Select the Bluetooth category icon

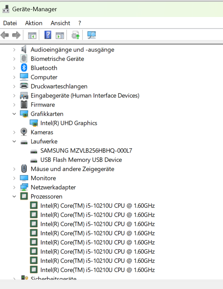tap(24, 68)
